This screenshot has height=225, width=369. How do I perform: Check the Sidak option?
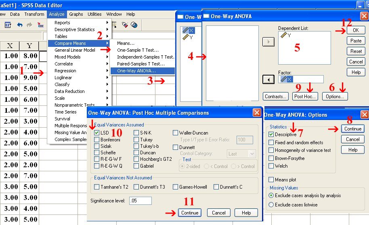pyautogui.click(x=96, y=146)
